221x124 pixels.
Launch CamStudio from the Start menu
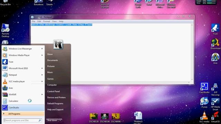pos(23,107)
